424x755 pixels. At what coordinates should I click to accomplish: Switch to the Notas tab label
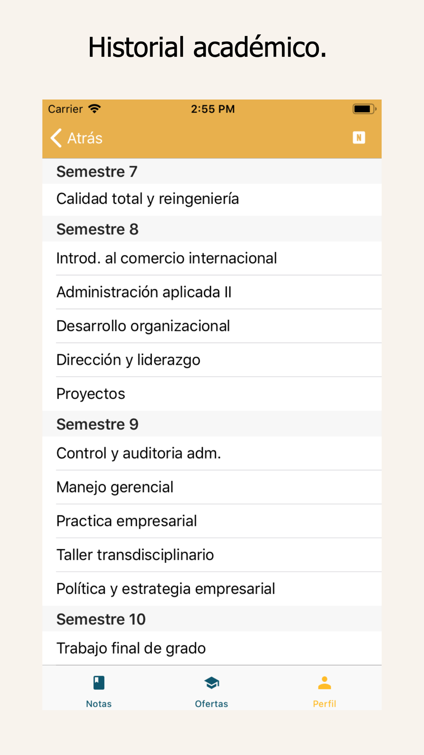pyautogui.click(x=99, y=704)
